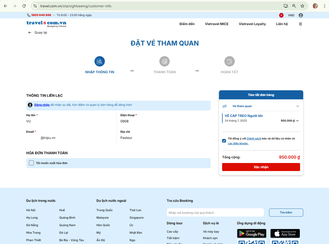Check the 'Tôi muốn xuất hóa đơn' box

tap(32, 163)
